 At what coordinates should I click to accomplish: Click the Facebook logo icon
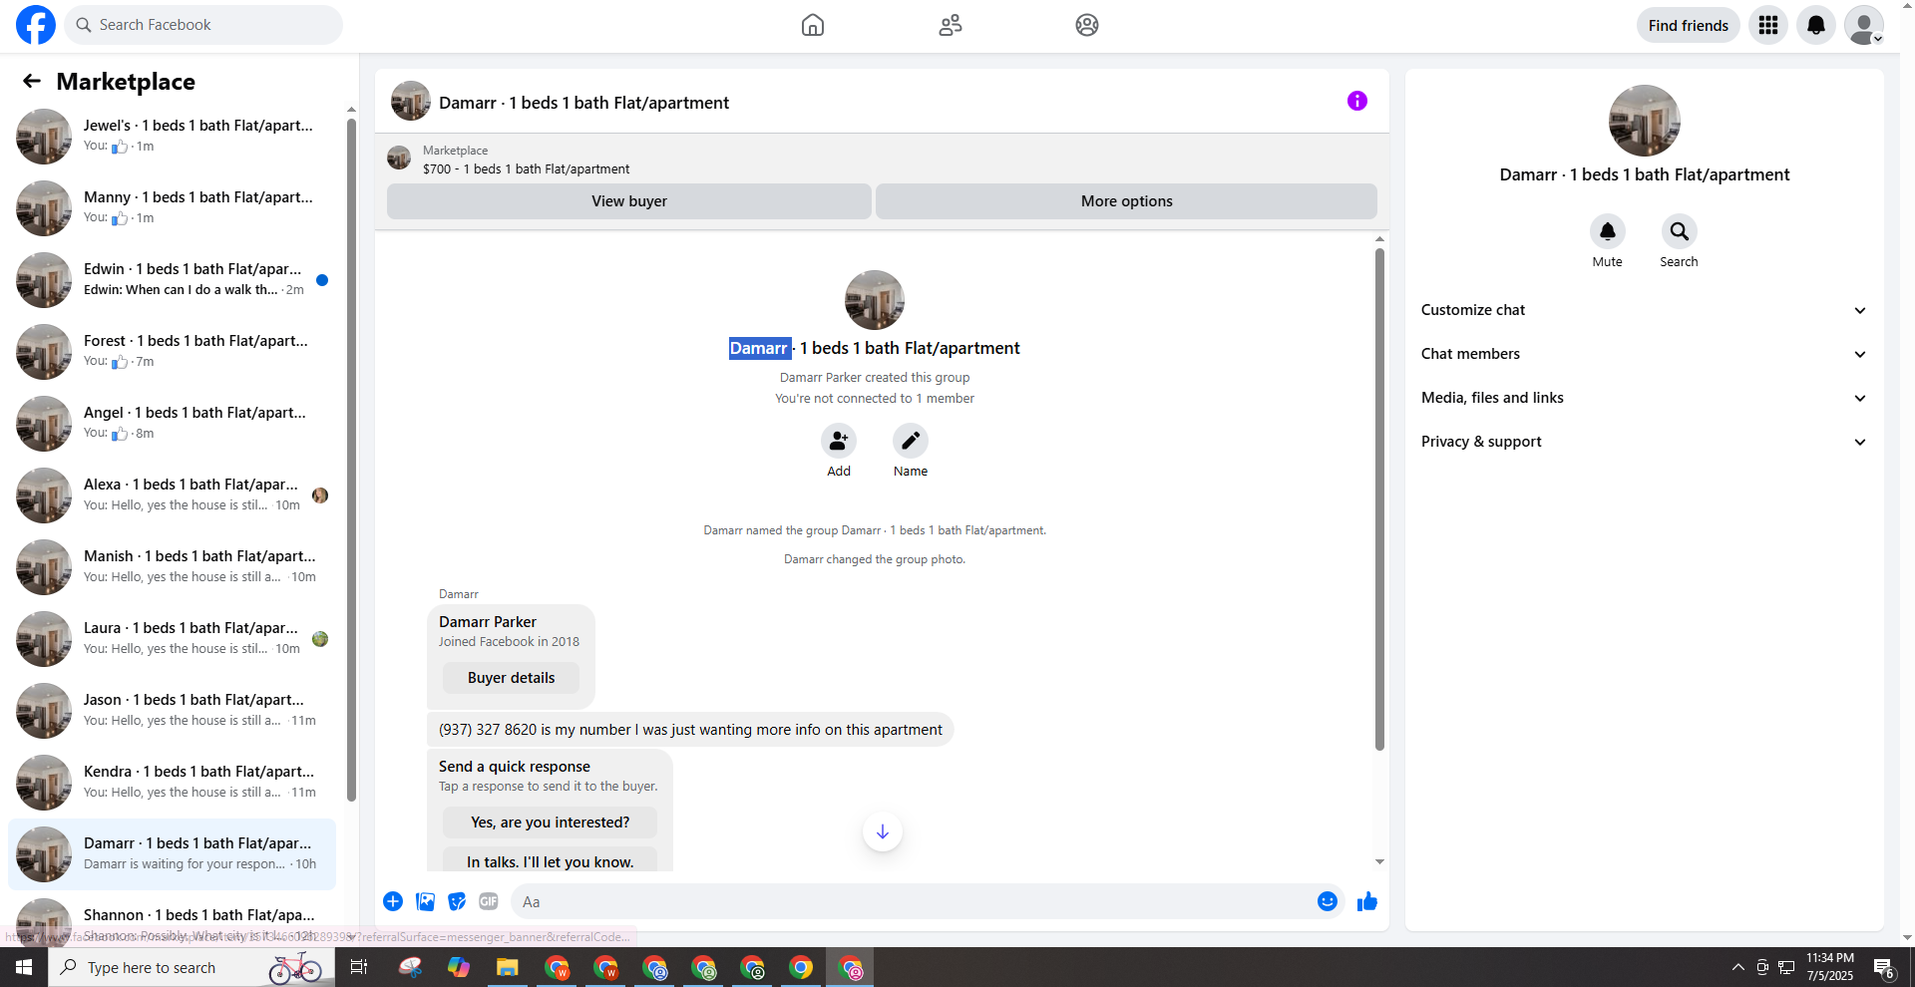[36, 25]
